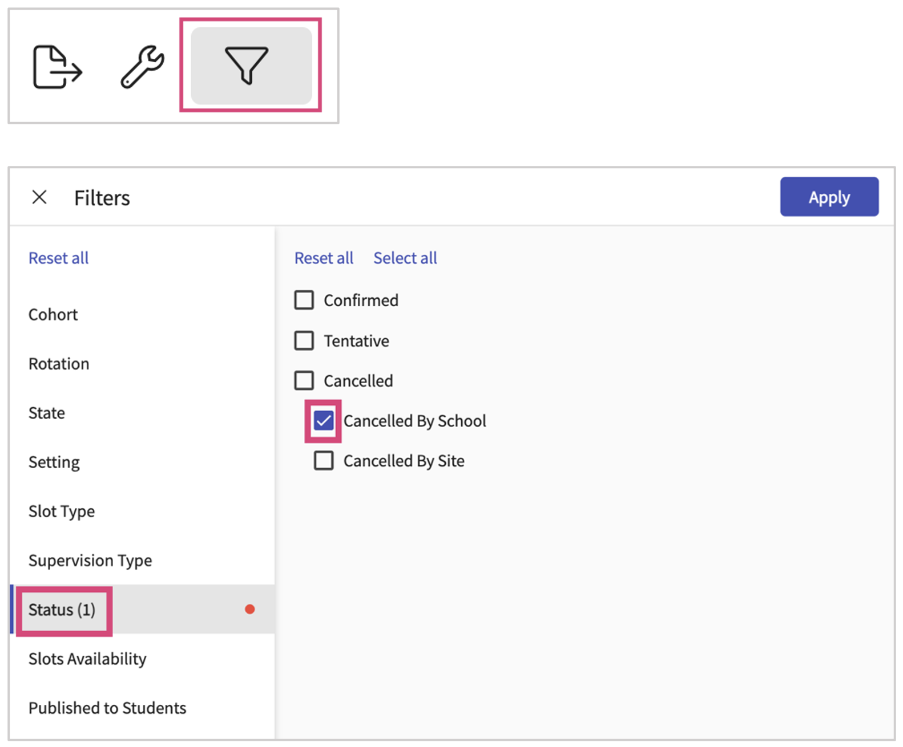Open the Setting filter category
Image resolution: width=903 pixels, height=747 pixels.
pyautogui.click(x=54, y=462)
